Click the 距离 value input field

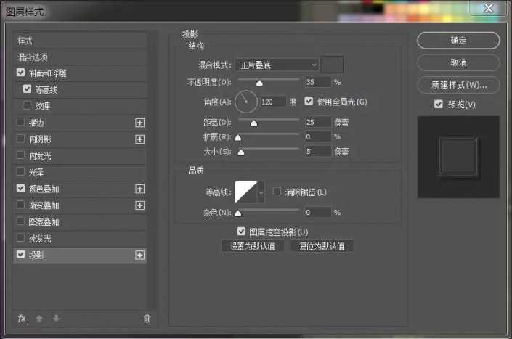tap(317, 121)
